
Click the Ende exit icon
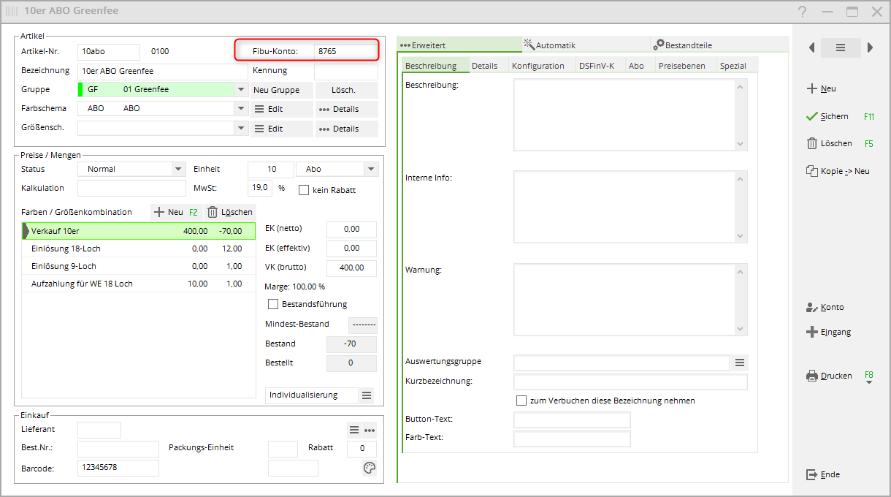tap(811, 475)
